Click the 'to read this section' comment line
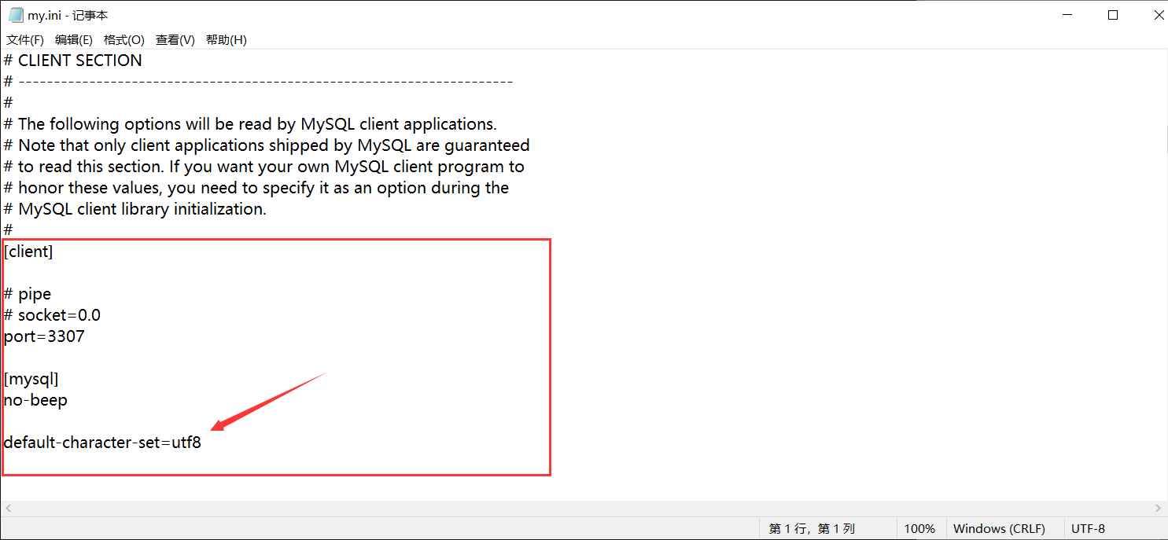 pyautogui.click(x=264, y=167)
